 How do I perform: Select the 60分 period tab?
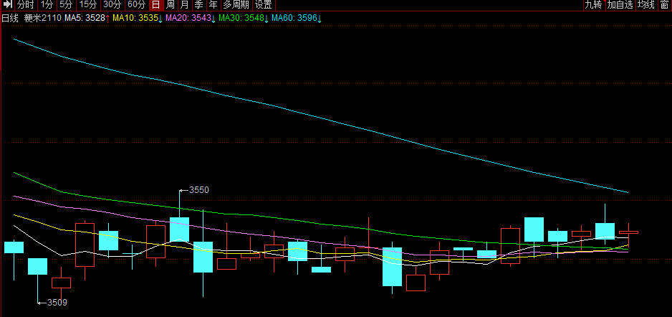136,5
